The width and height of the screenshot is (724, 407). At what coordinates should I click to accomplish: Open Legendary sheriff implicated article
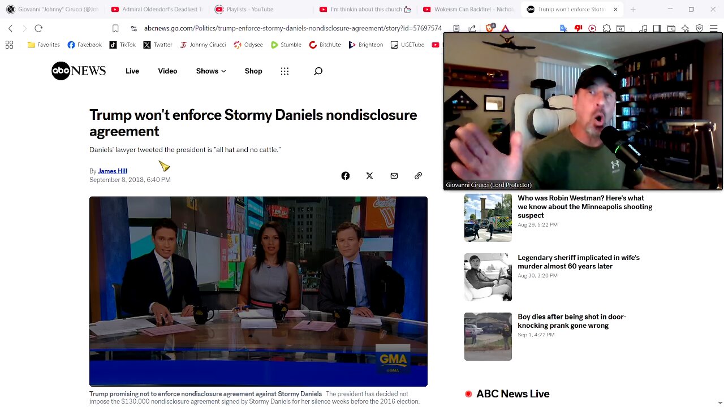(579, 262)
